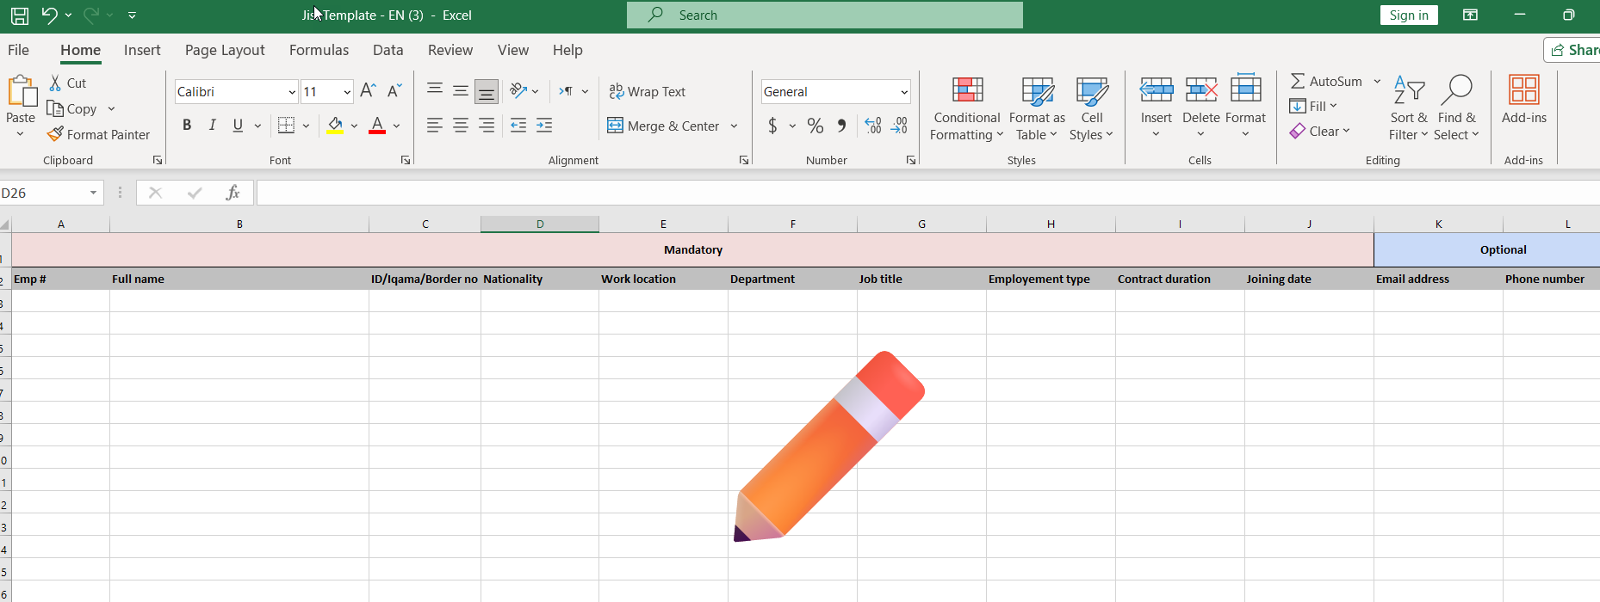Click the AutoSum button
Viewport: 1600px width, 602px height.
[x=1326, y=81]
